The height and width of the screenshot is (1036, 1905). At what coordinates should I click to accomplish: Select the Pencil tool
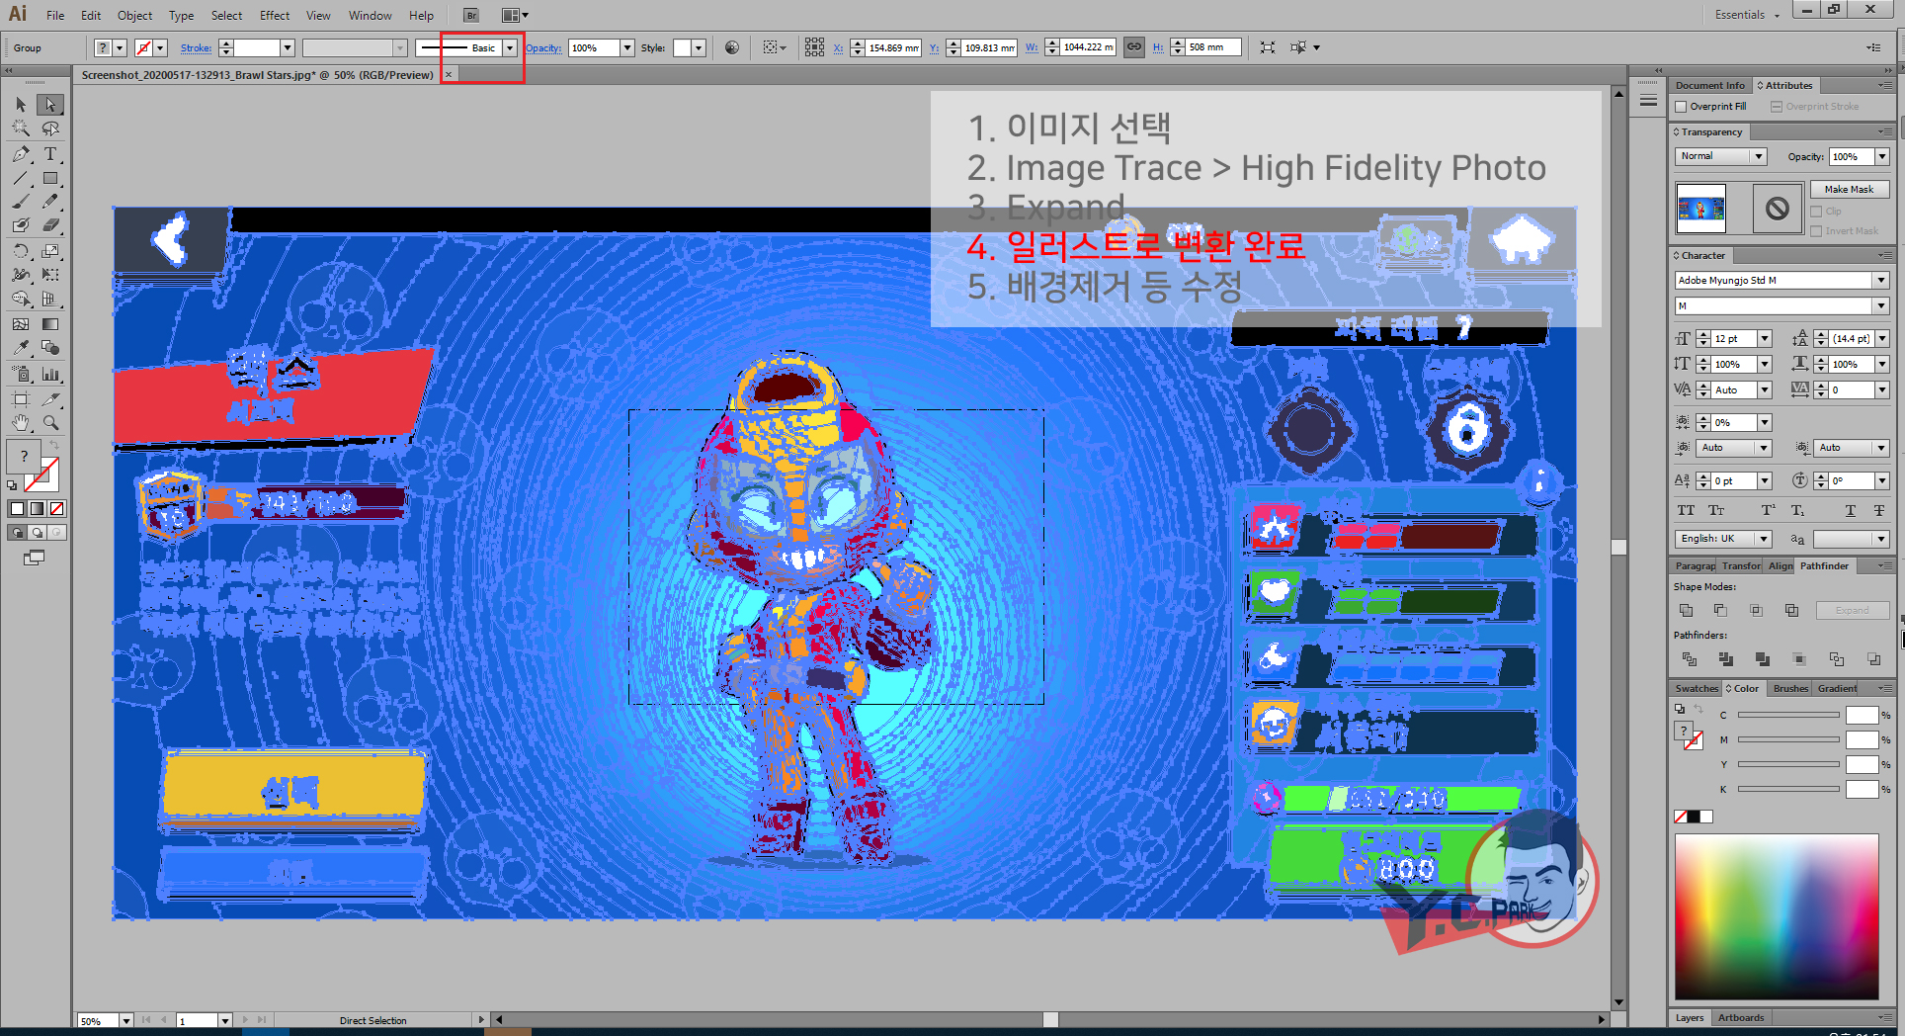coord(50,202)
